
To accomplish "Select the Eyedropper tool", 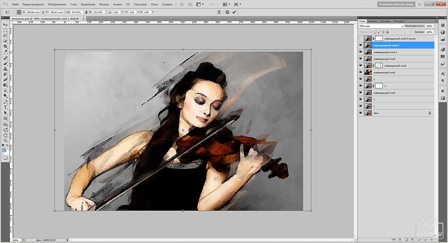I will point(5,52).
